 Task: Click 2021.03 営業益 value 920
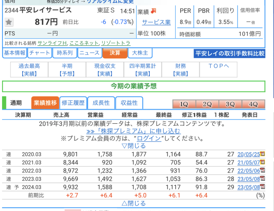[107, 162]
